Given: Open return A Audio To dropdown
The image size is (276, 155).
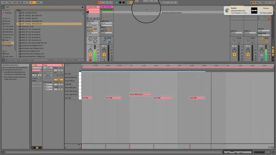Looking at the screenshot, I should 237,33.
